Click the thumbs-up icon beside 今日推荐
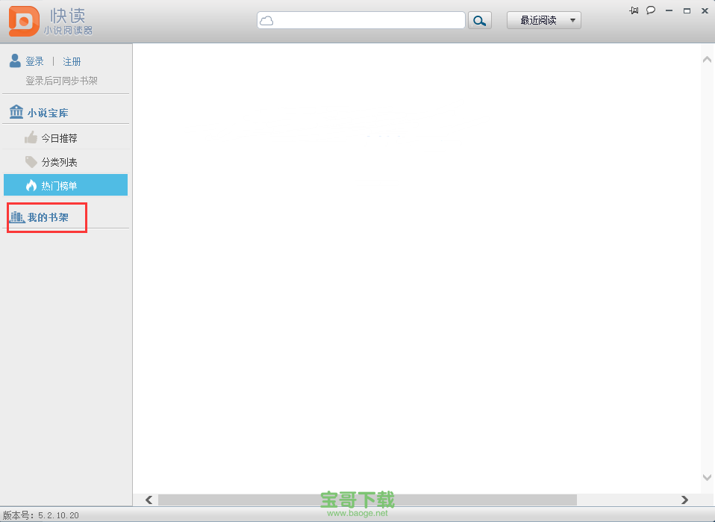Image resolution: width=715 pixels, height=522 pixels. pyautogui.click(x=31, y=138)
